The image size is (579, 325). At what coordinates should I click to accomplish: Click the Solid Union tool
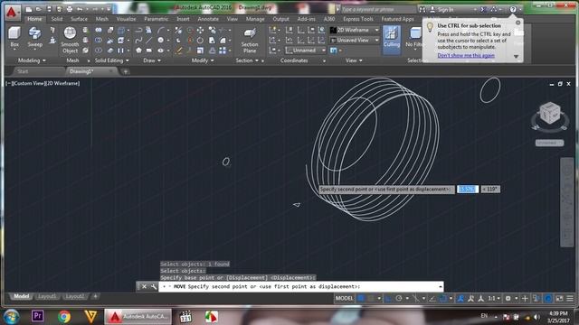coord(99,30)
